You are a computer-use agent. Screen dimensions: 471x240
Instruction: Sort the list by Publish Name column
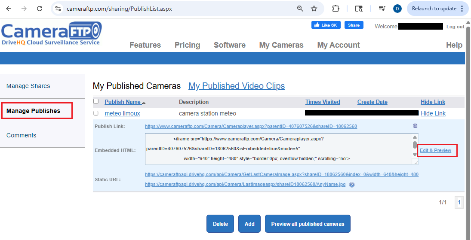click(123, 102)
